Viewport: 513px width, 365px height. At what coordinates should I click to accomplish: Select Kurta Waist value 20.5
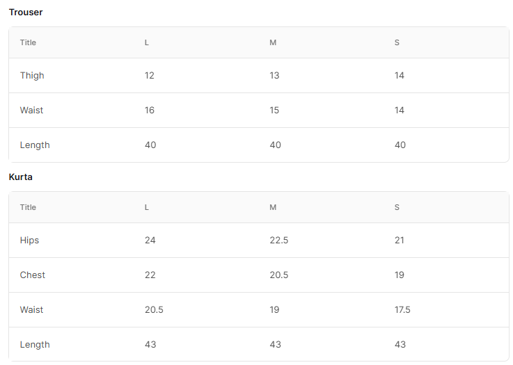pyautogui.click(x=154, y=309)
